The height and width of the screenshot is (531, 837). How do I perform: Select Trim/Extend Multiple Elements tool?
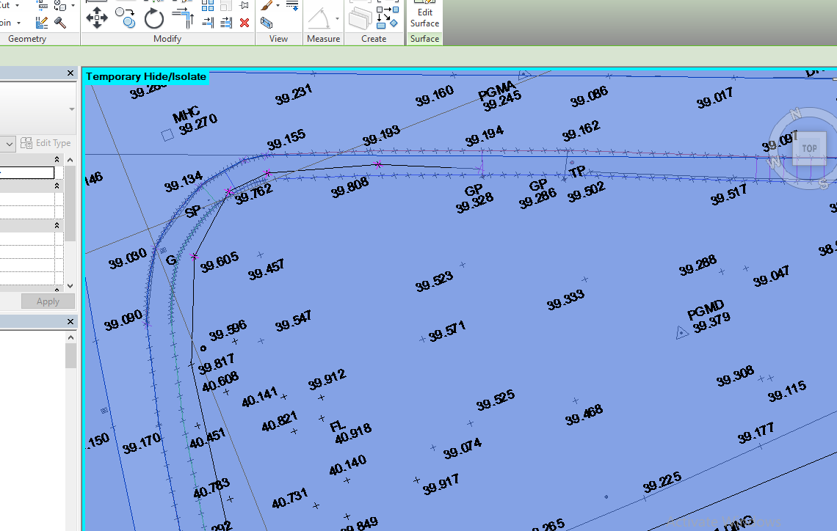click(226, 23)
